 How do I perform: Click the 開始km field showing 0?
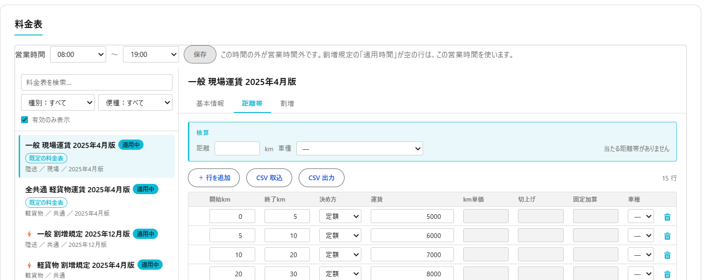point(232,216)
